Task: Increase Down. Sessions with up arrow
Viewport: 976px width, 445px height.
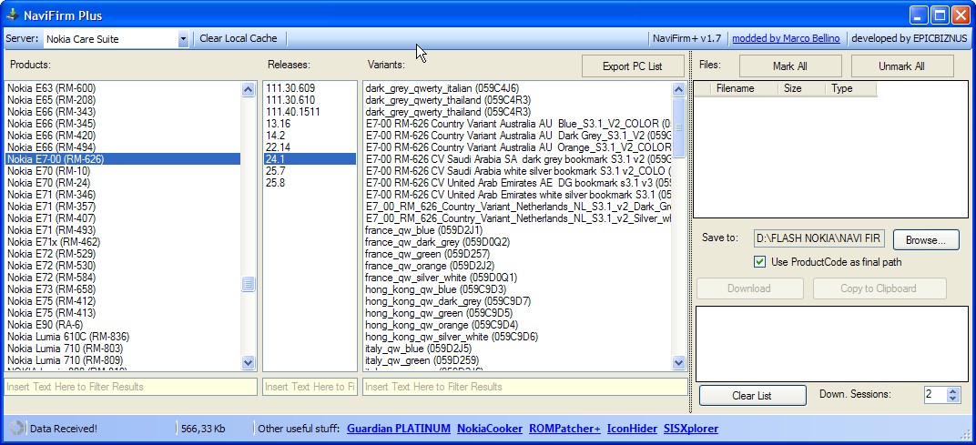Action: pyautogui.click(x=952, y=390)
